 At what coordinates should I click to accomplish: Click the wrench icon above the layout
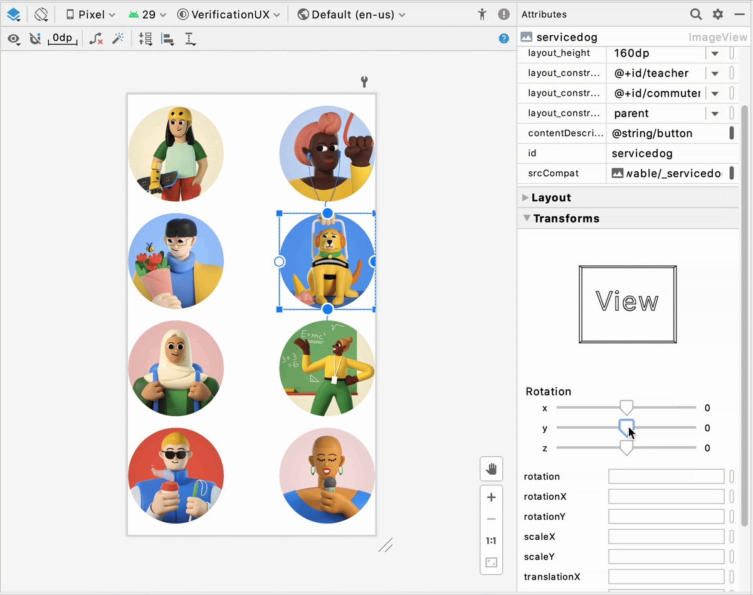pos(364,82)
